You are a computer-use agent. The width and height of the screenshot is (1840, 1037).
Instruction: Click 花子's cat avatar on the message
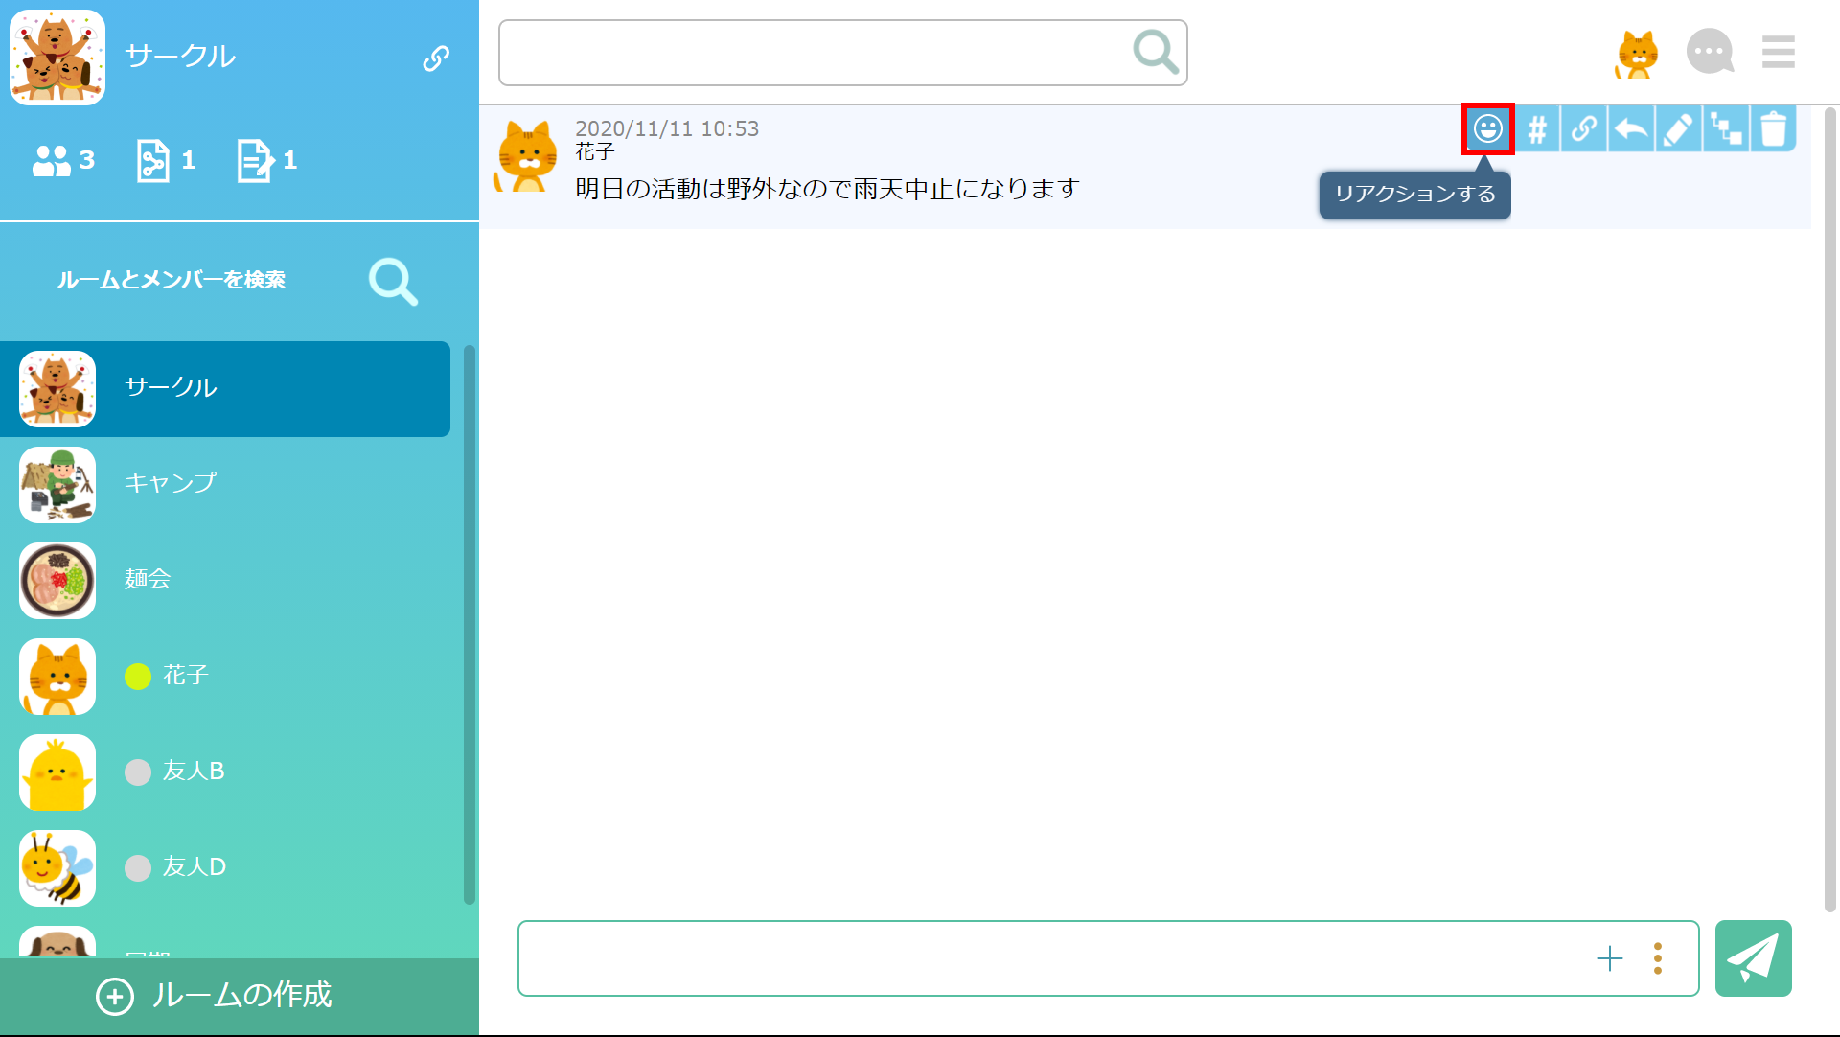click(x=525, y=156)
